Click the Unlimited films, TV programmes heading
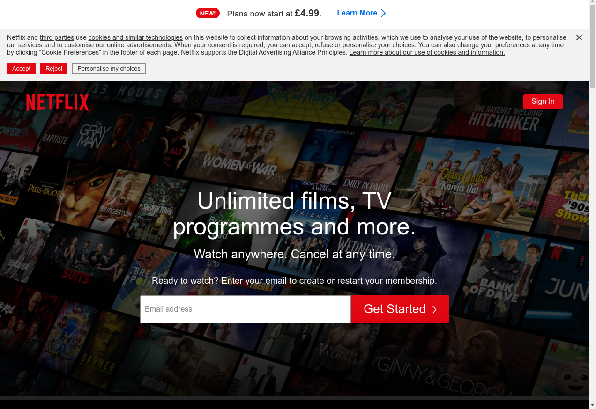596x409 pixels. [294, 214]
